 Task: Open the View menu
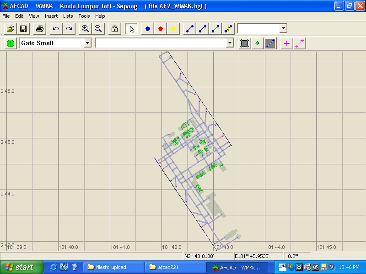[x=34, y=16]
